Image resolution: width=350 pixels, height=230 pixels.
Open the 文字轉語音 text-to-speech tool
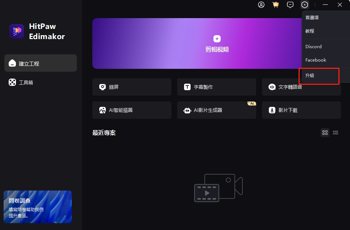point(301,87)
